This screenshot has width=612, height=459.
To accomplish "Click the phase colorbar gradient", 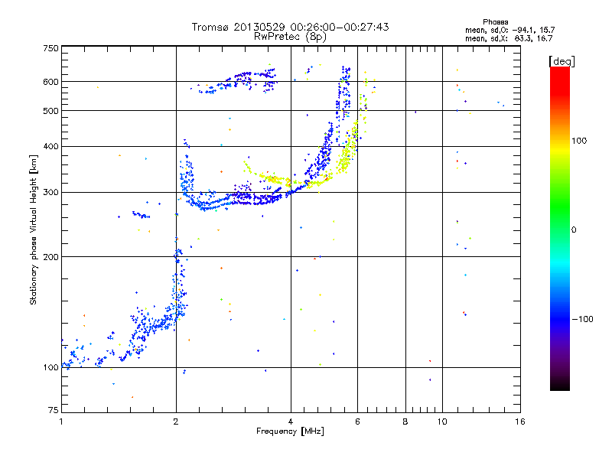I will (560, 228).
